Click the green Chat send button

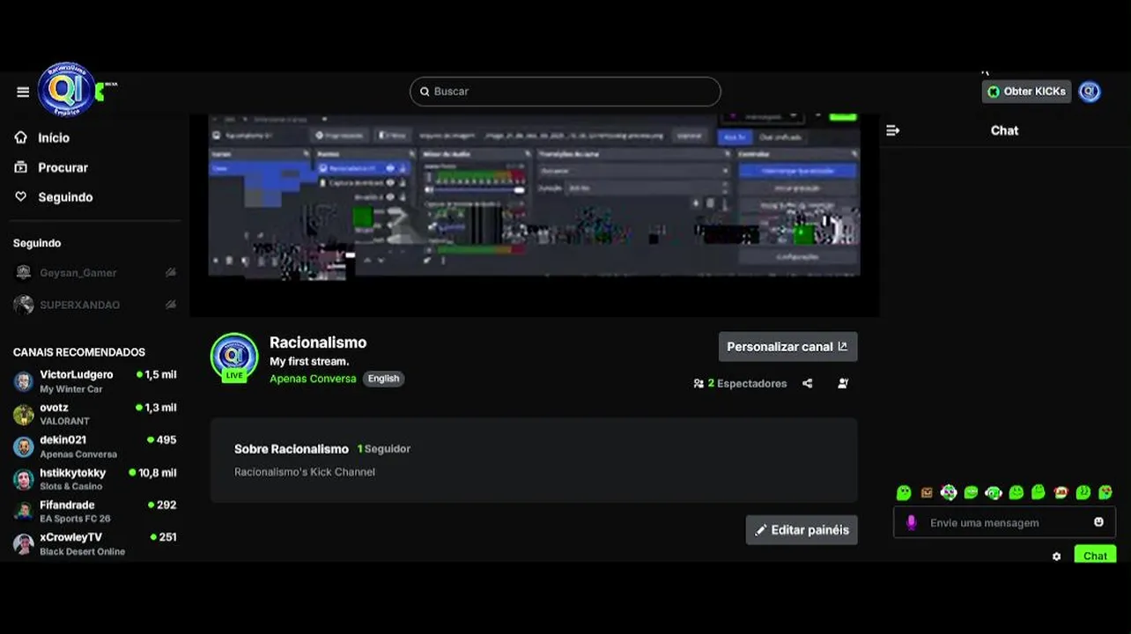(1095, 555)
